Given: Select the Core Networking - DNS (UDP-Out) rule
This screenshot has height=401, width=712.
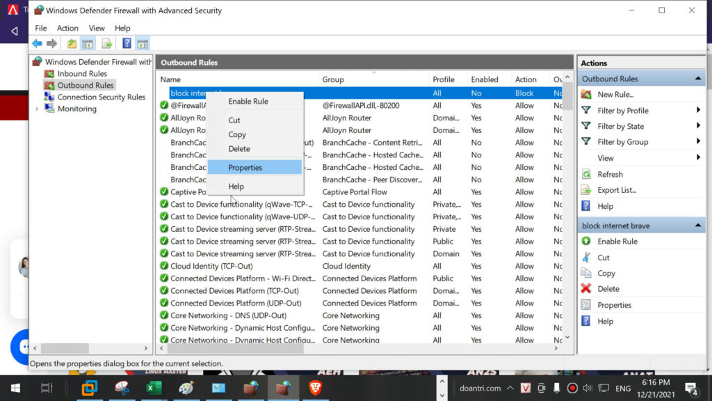Looking at the screenshot, I should click(x=228, y=315).
